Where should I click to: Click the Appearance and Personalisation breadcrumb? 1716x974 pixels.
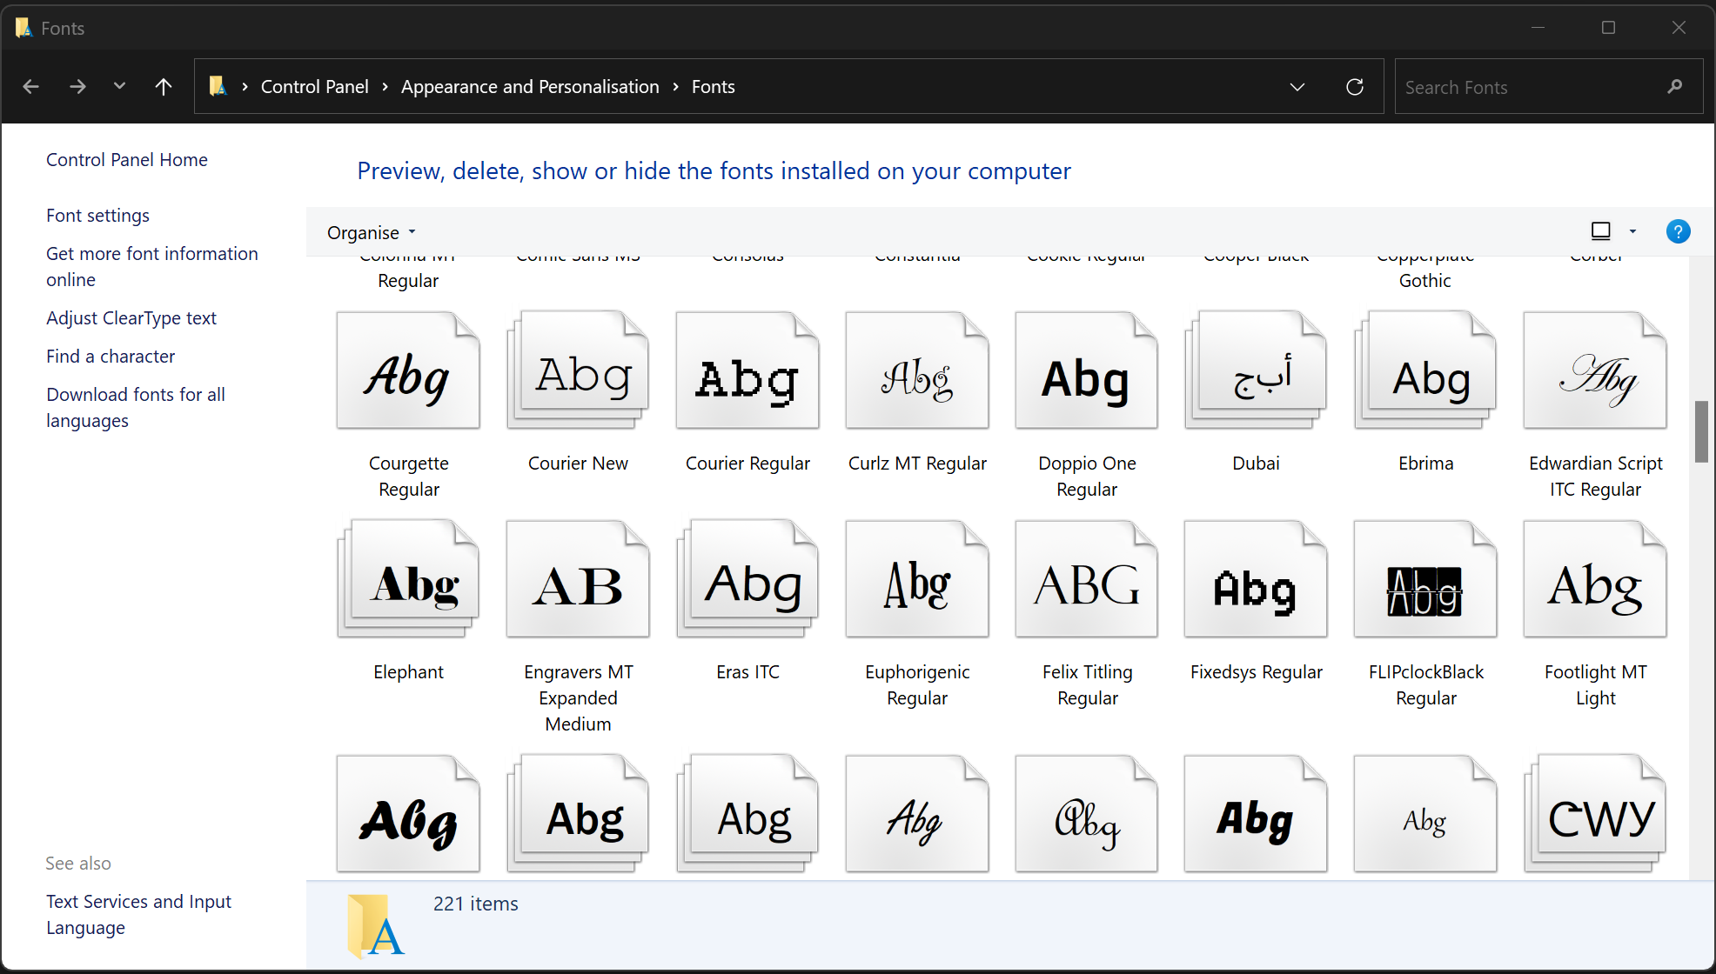click(x=530, y=87)
